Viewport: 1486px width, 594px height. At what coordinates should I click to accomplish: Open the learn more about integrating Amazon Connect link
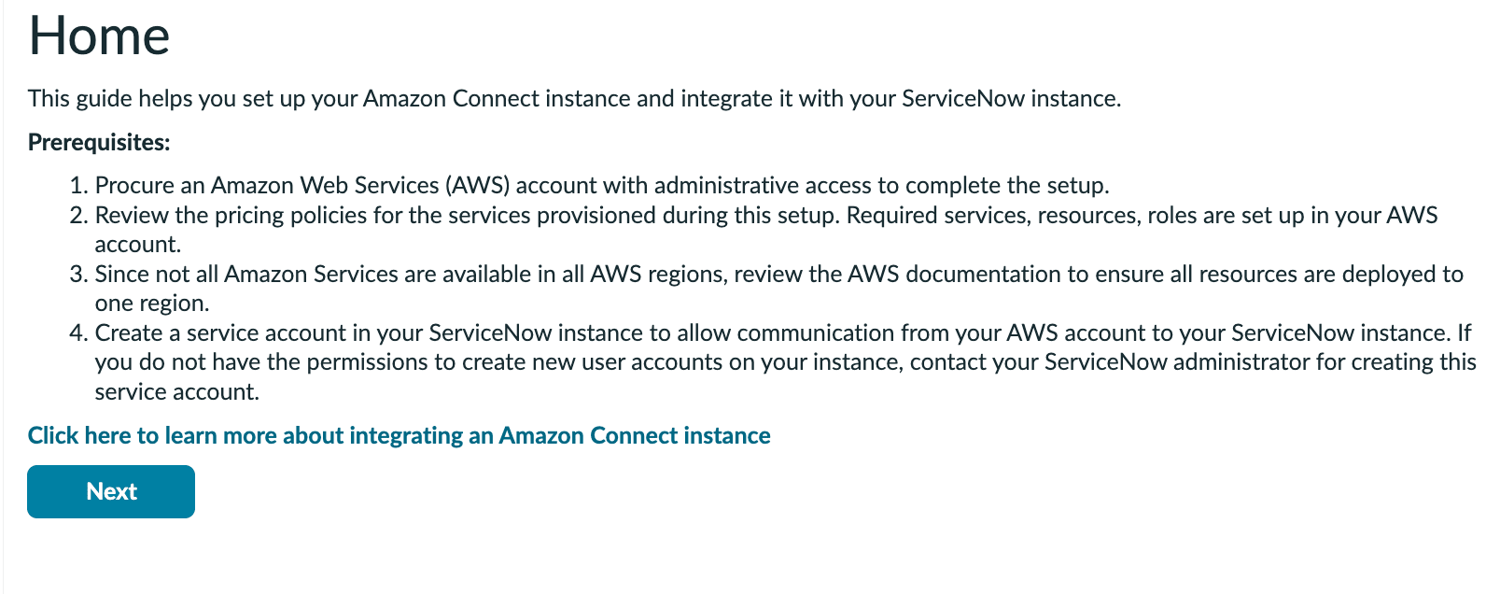pos(399,435)
